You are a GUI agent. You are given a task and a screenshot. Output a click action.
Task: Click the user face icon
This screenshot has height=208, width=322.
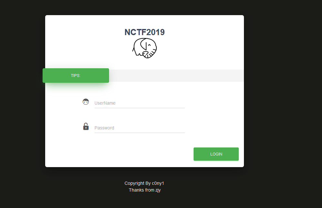coord(86,102)
